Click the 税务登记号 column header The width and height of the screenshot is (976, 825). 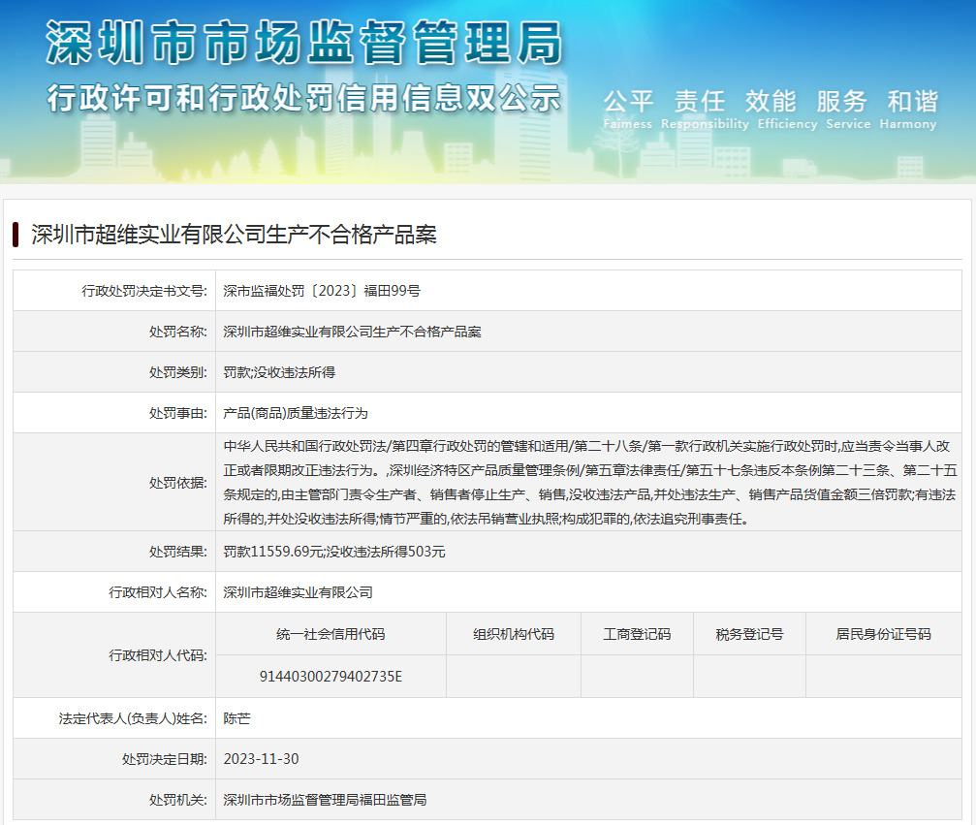point(749,634)
